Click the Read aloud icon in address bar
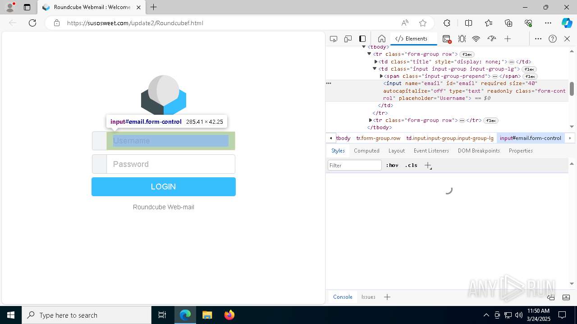The height and width of the screenshot is (324, 577). coord(405,23)
